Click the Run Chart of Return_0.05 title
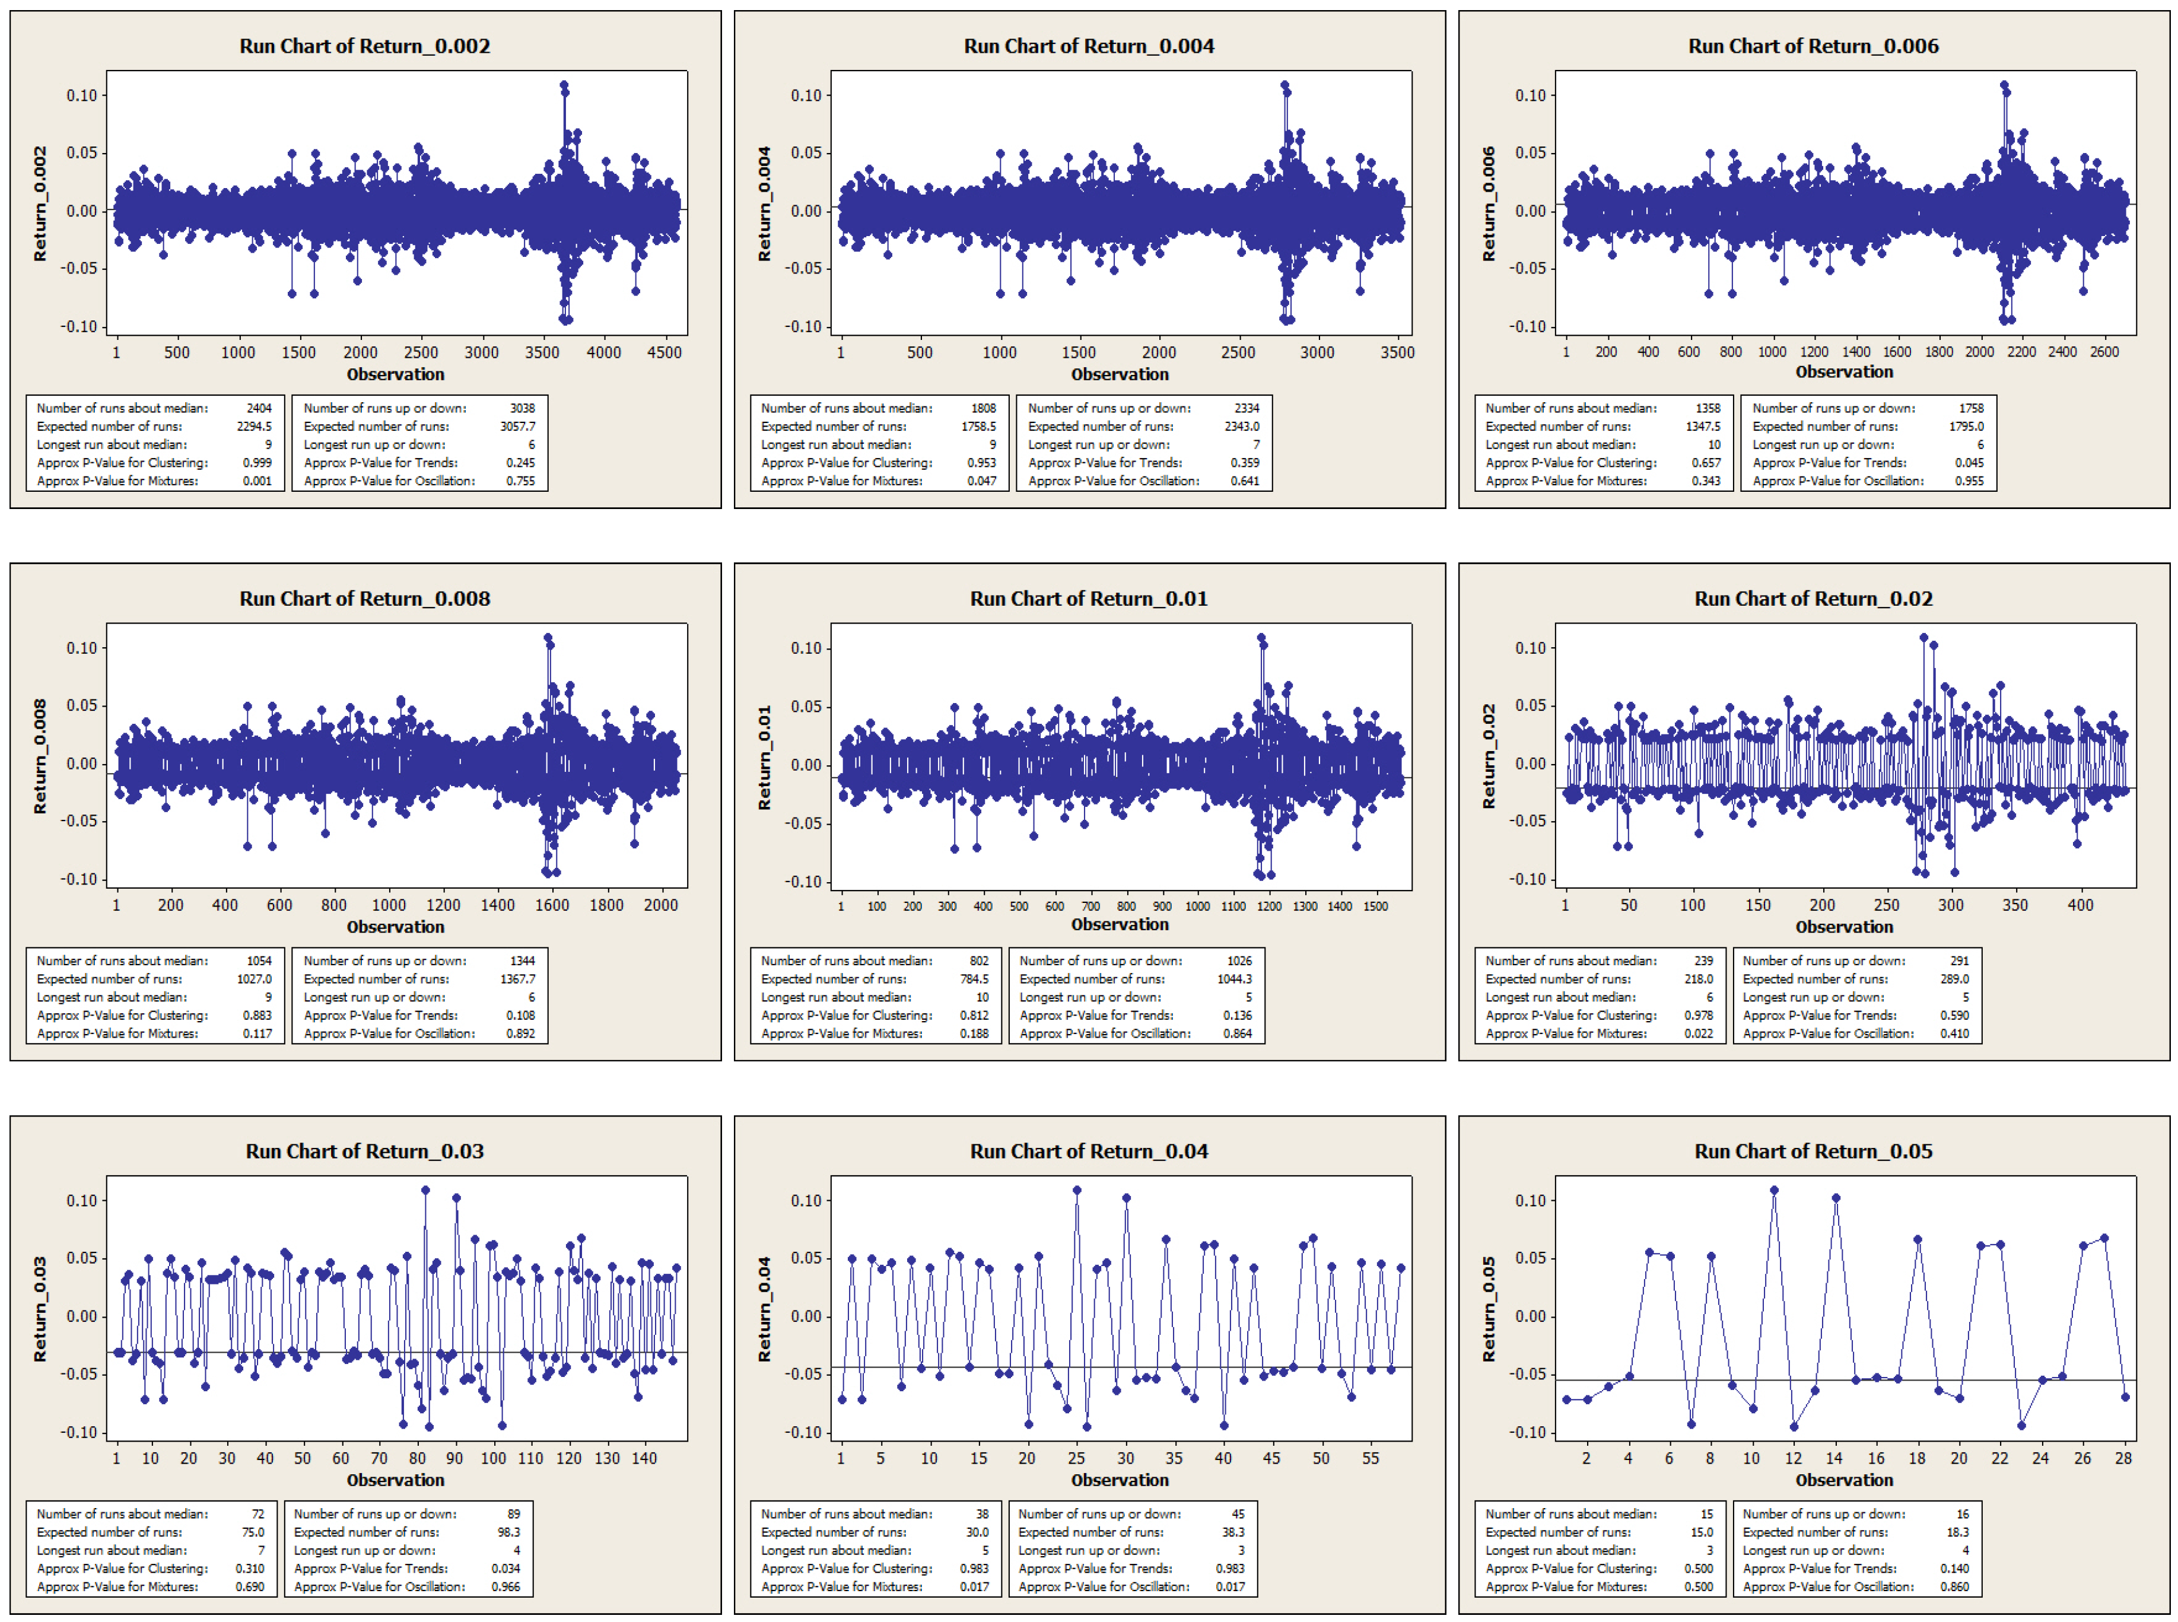Viewport: 2178px width, 1622px height. point(1813,1152)
